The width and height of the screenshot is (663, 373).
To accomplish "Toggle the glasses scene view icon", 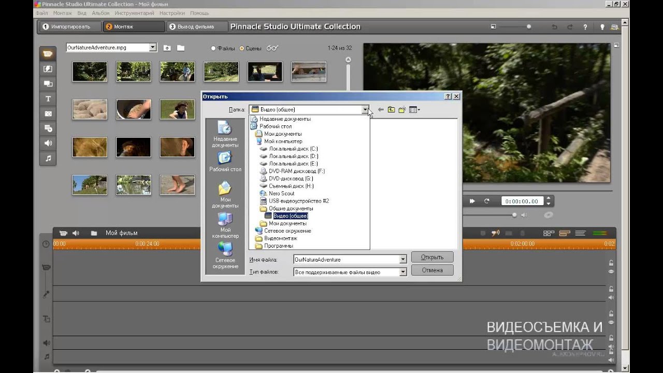I will pos(272,48).
